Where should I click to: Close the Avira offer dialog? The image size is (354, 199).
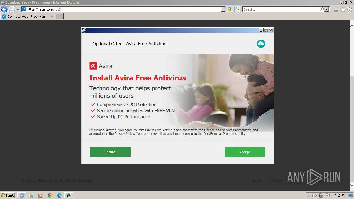click(x=271, y=30)
